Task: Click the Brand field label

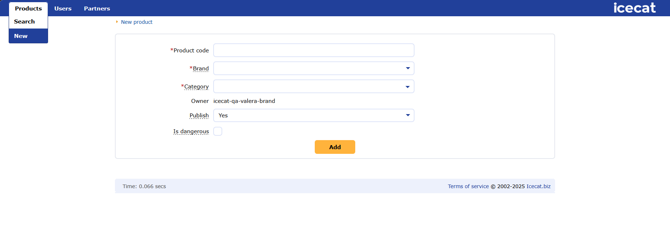Action: [x=201, y=69]
